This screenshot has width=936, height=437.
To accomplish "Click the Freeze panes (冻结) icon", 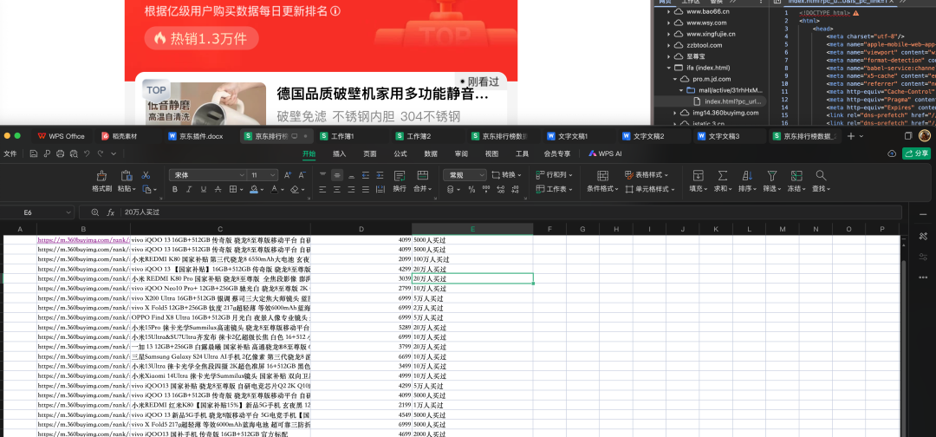I will (x=796, y=175).
